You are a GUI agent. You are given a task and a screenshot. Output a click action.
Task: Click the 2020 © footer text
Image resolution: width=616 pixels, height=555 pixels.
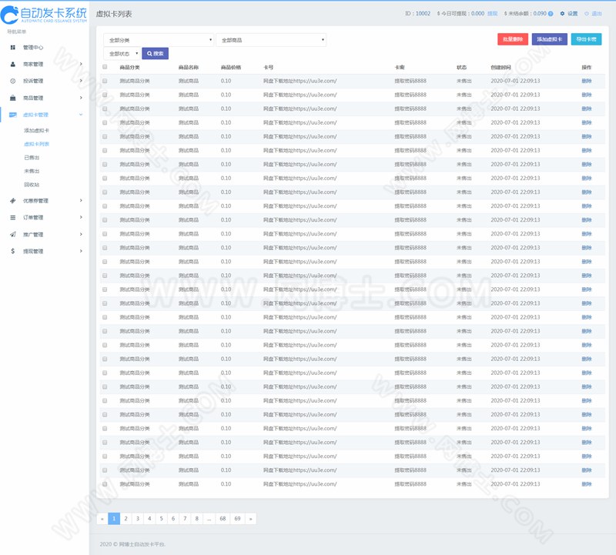tap(132, 544)
